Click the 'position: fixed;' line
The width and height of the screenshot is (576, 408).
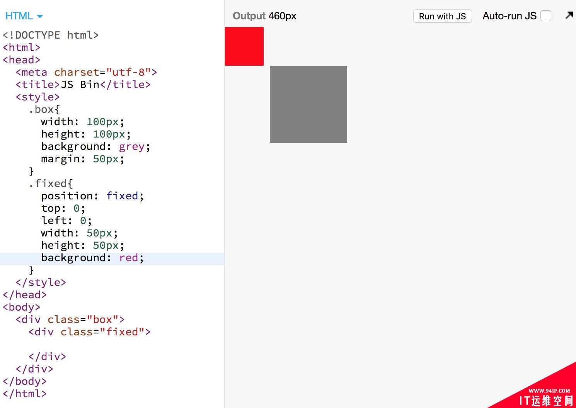pyautogui.click(x=92, y=196)
